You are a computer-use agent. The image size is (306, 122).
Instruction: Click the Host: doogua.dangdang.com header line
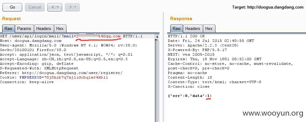click(31, 41)
